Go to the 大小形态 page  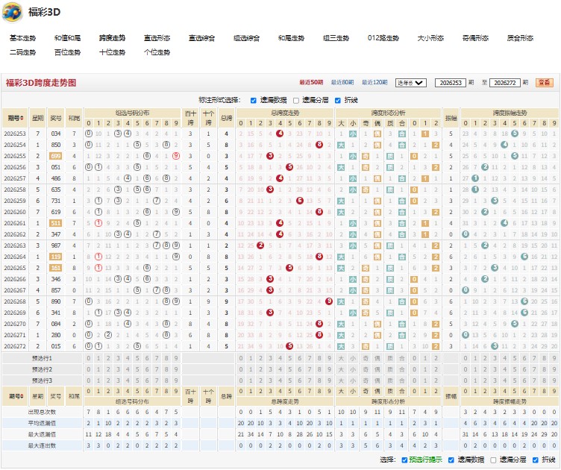click(430, 38)
